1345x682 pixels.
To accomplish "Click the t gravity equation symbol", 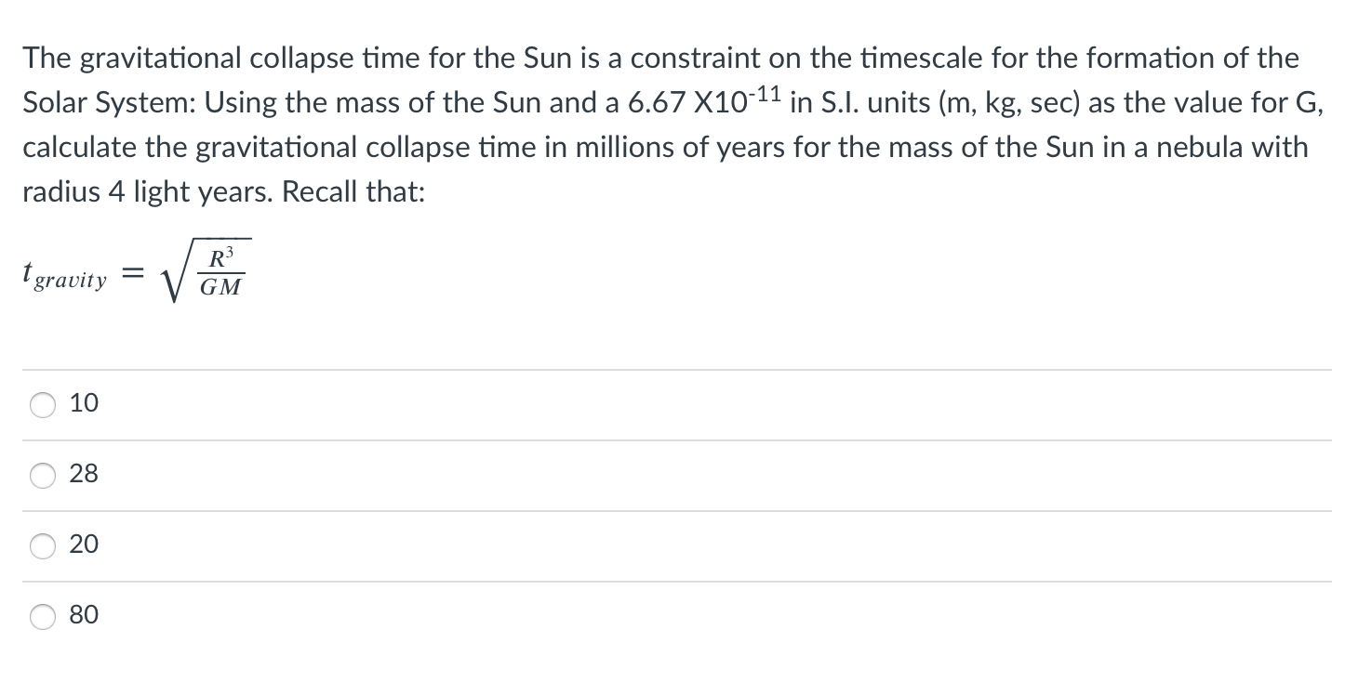I will coord(67,272).
